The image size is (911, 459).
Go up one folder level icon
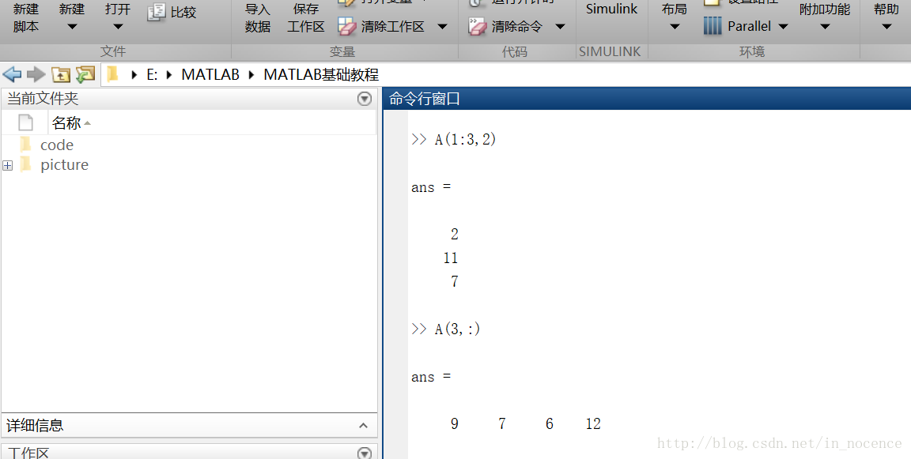(x=61, y=74)
